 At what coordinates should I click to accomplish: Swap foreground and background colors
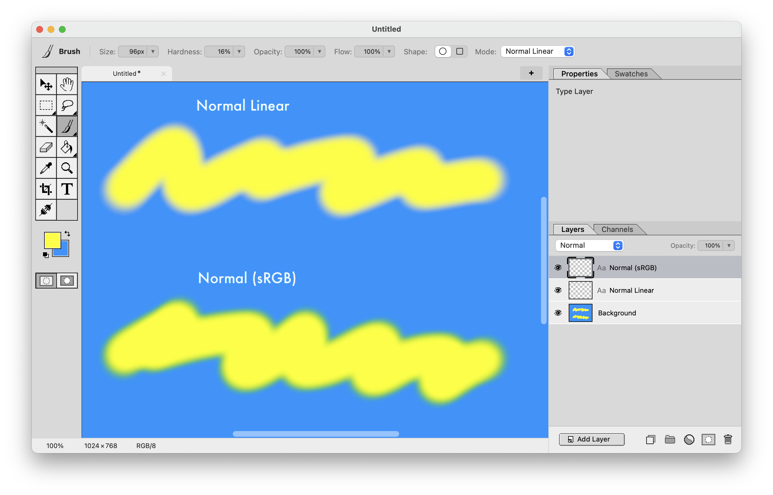click(67, 234)
